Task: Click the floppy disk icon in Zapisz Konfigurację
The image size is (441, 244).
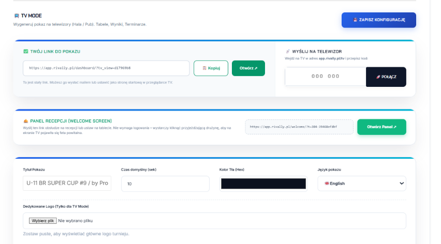Action: coord(355,20)
